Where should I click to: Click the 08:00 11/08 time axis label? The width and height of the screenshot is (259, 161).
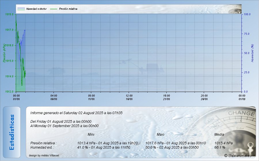91,97
